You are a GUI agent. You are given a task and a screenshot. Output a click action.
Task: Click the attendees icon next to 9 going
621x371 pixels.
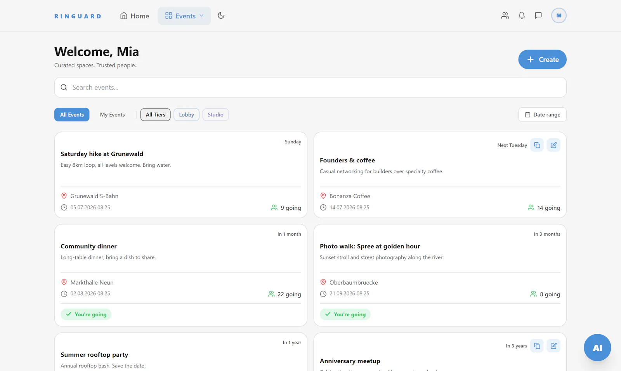pos(274,207)
